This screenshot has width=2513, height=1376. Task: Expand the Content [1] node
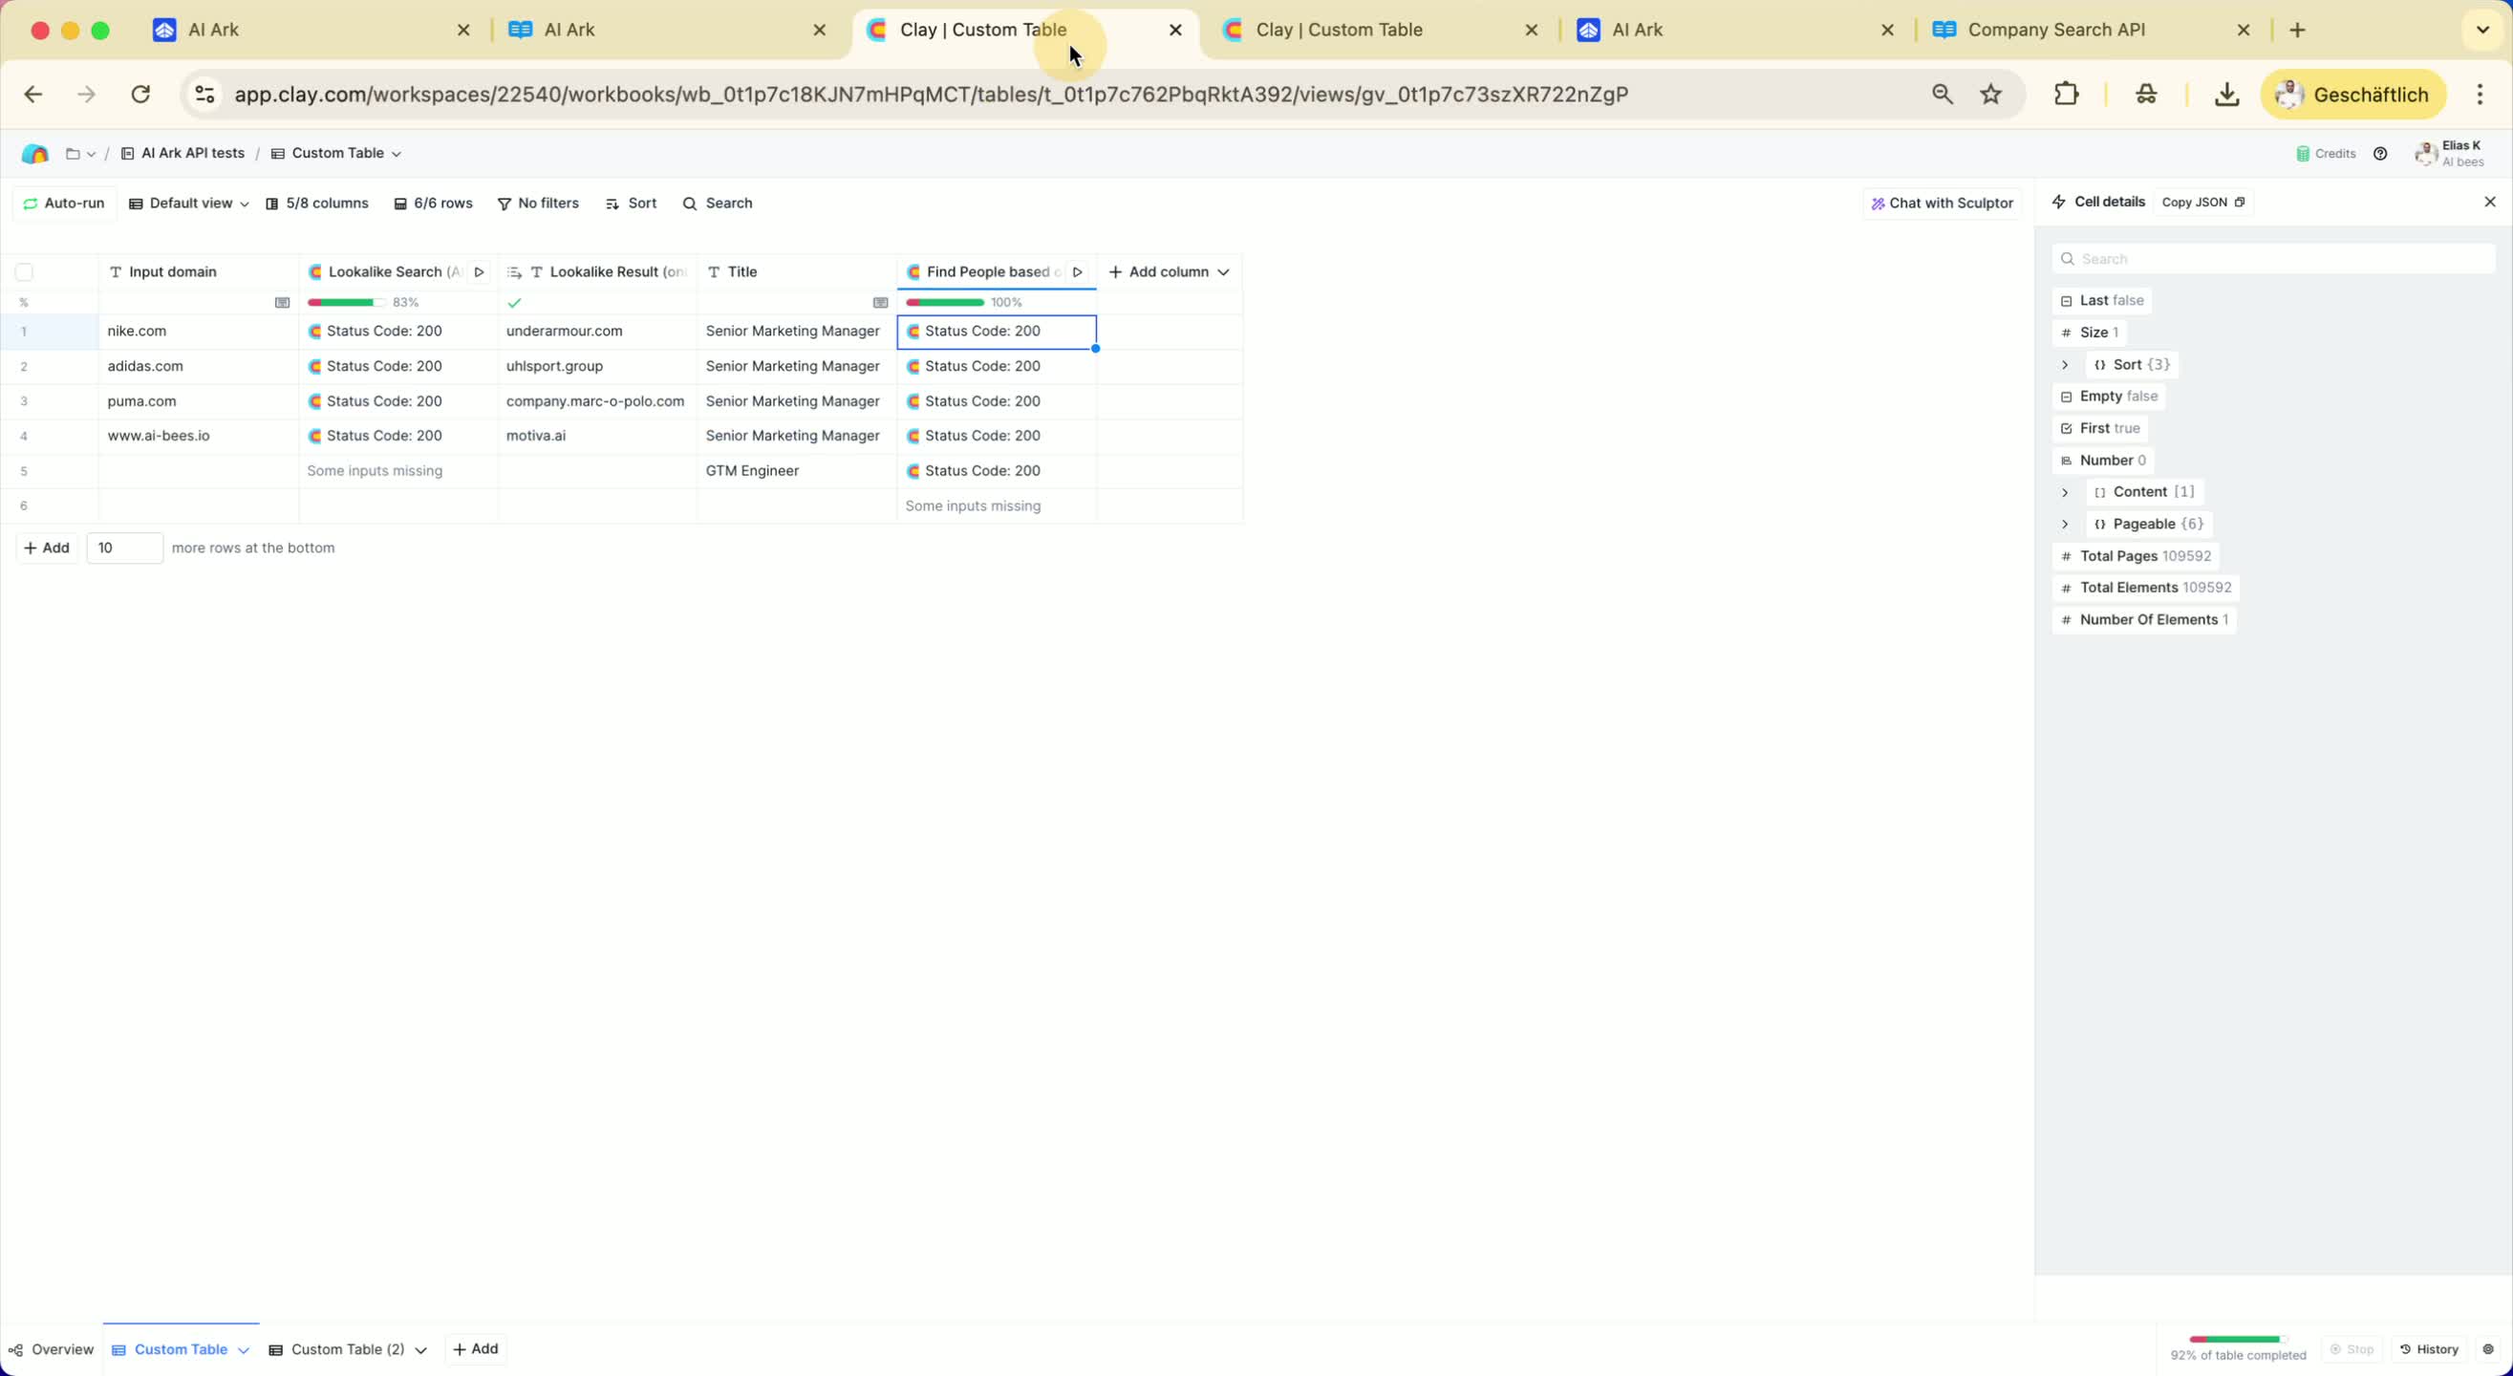click(2064, 493)
